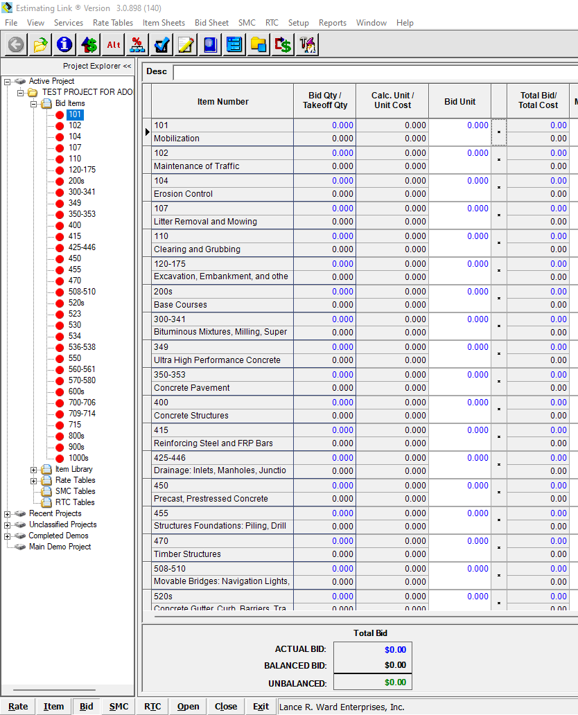Click the red circle icon beside item 715
The width and height of the screenshot is (578, 715).
[60, 425]
